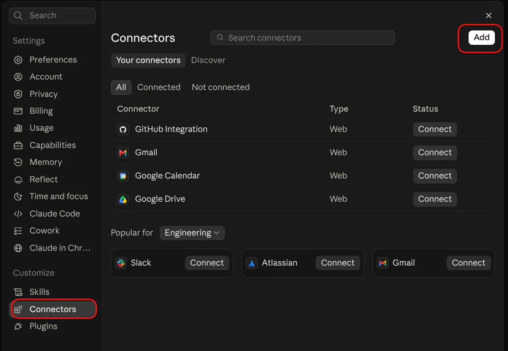Open the Plugins page
Screen dimensions: 508x351
tap(53, 326)
